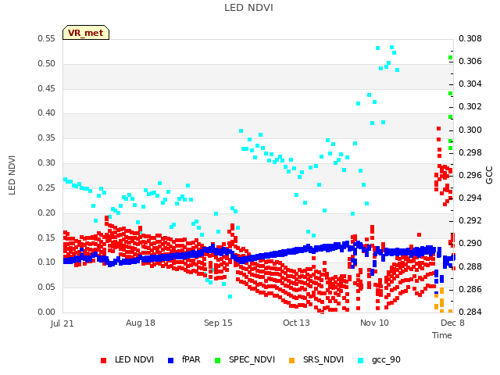This screenshot has height=375, width=500.
Task: Click the 0.45 left axis value
Action: click(x=47, y=88)
